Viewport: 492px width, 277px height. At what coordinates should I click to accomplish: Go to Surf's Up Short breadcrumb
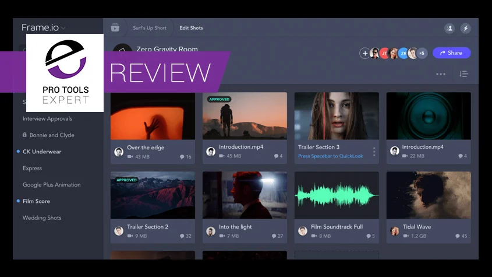pos(150,27)
